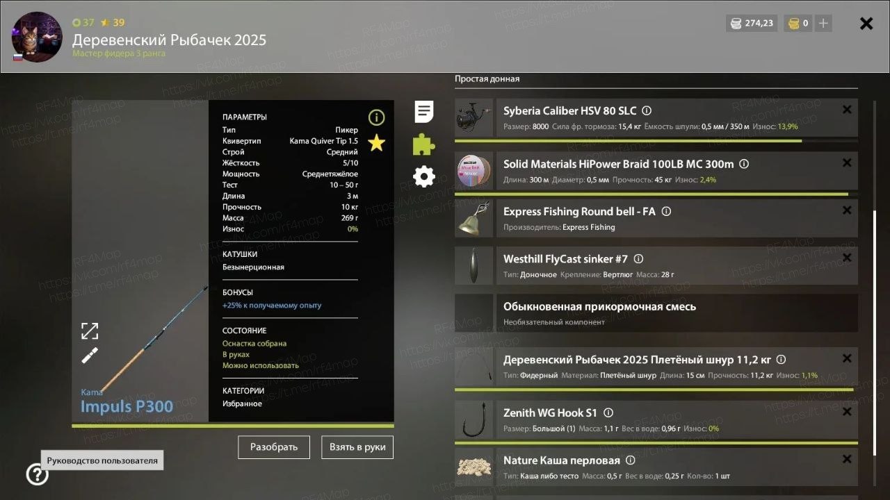Select the Zenith hook thumbnail image
The image size is (890, 500).
pos(474,420)
